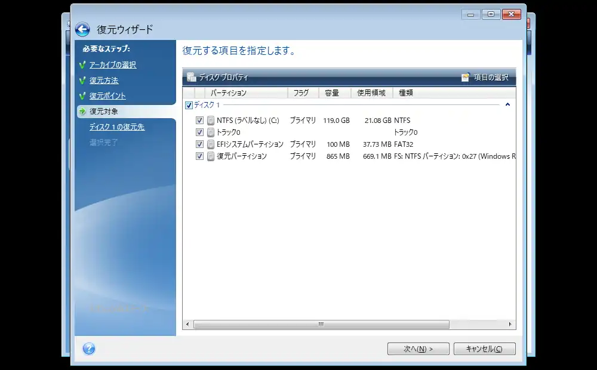Click the horizontal scrollbar right arrow
The height and width of the screenshot is (370, 597).
pyautogui.click(x=510, y=324)
